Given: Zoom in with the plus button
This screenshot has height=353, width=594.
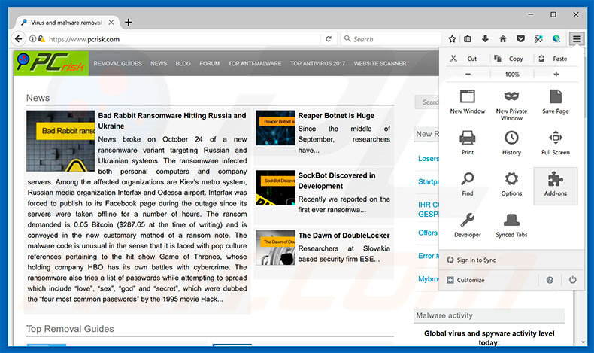Looking at the screenshot, I should coord(556,74).
